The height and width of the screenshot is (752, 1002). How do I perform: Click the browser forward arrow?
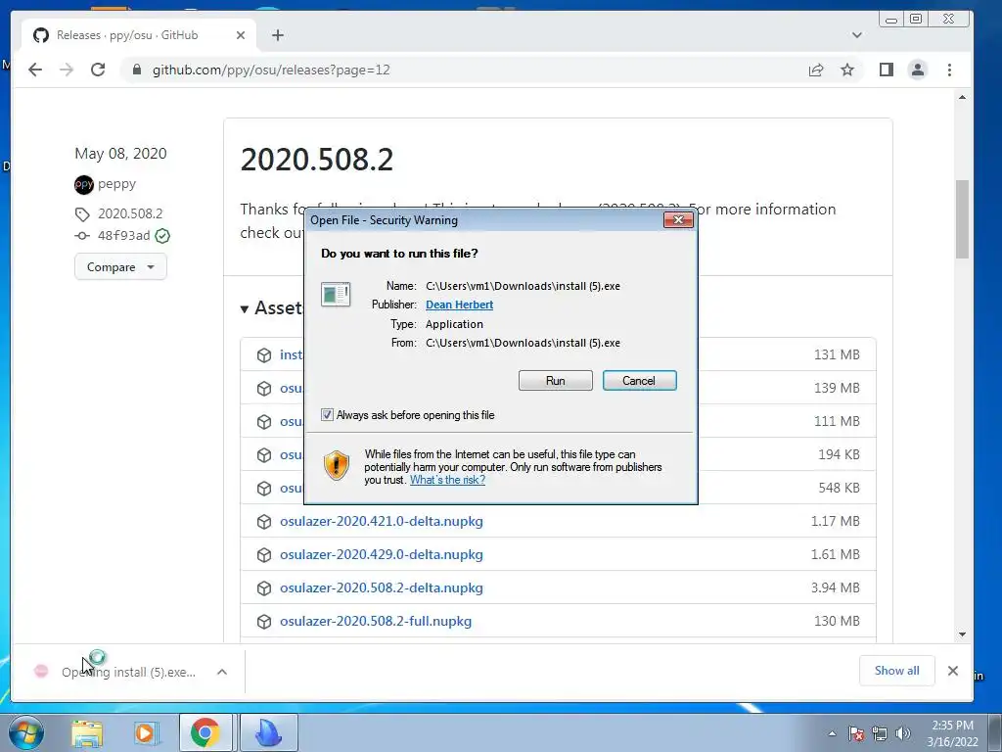67,70
